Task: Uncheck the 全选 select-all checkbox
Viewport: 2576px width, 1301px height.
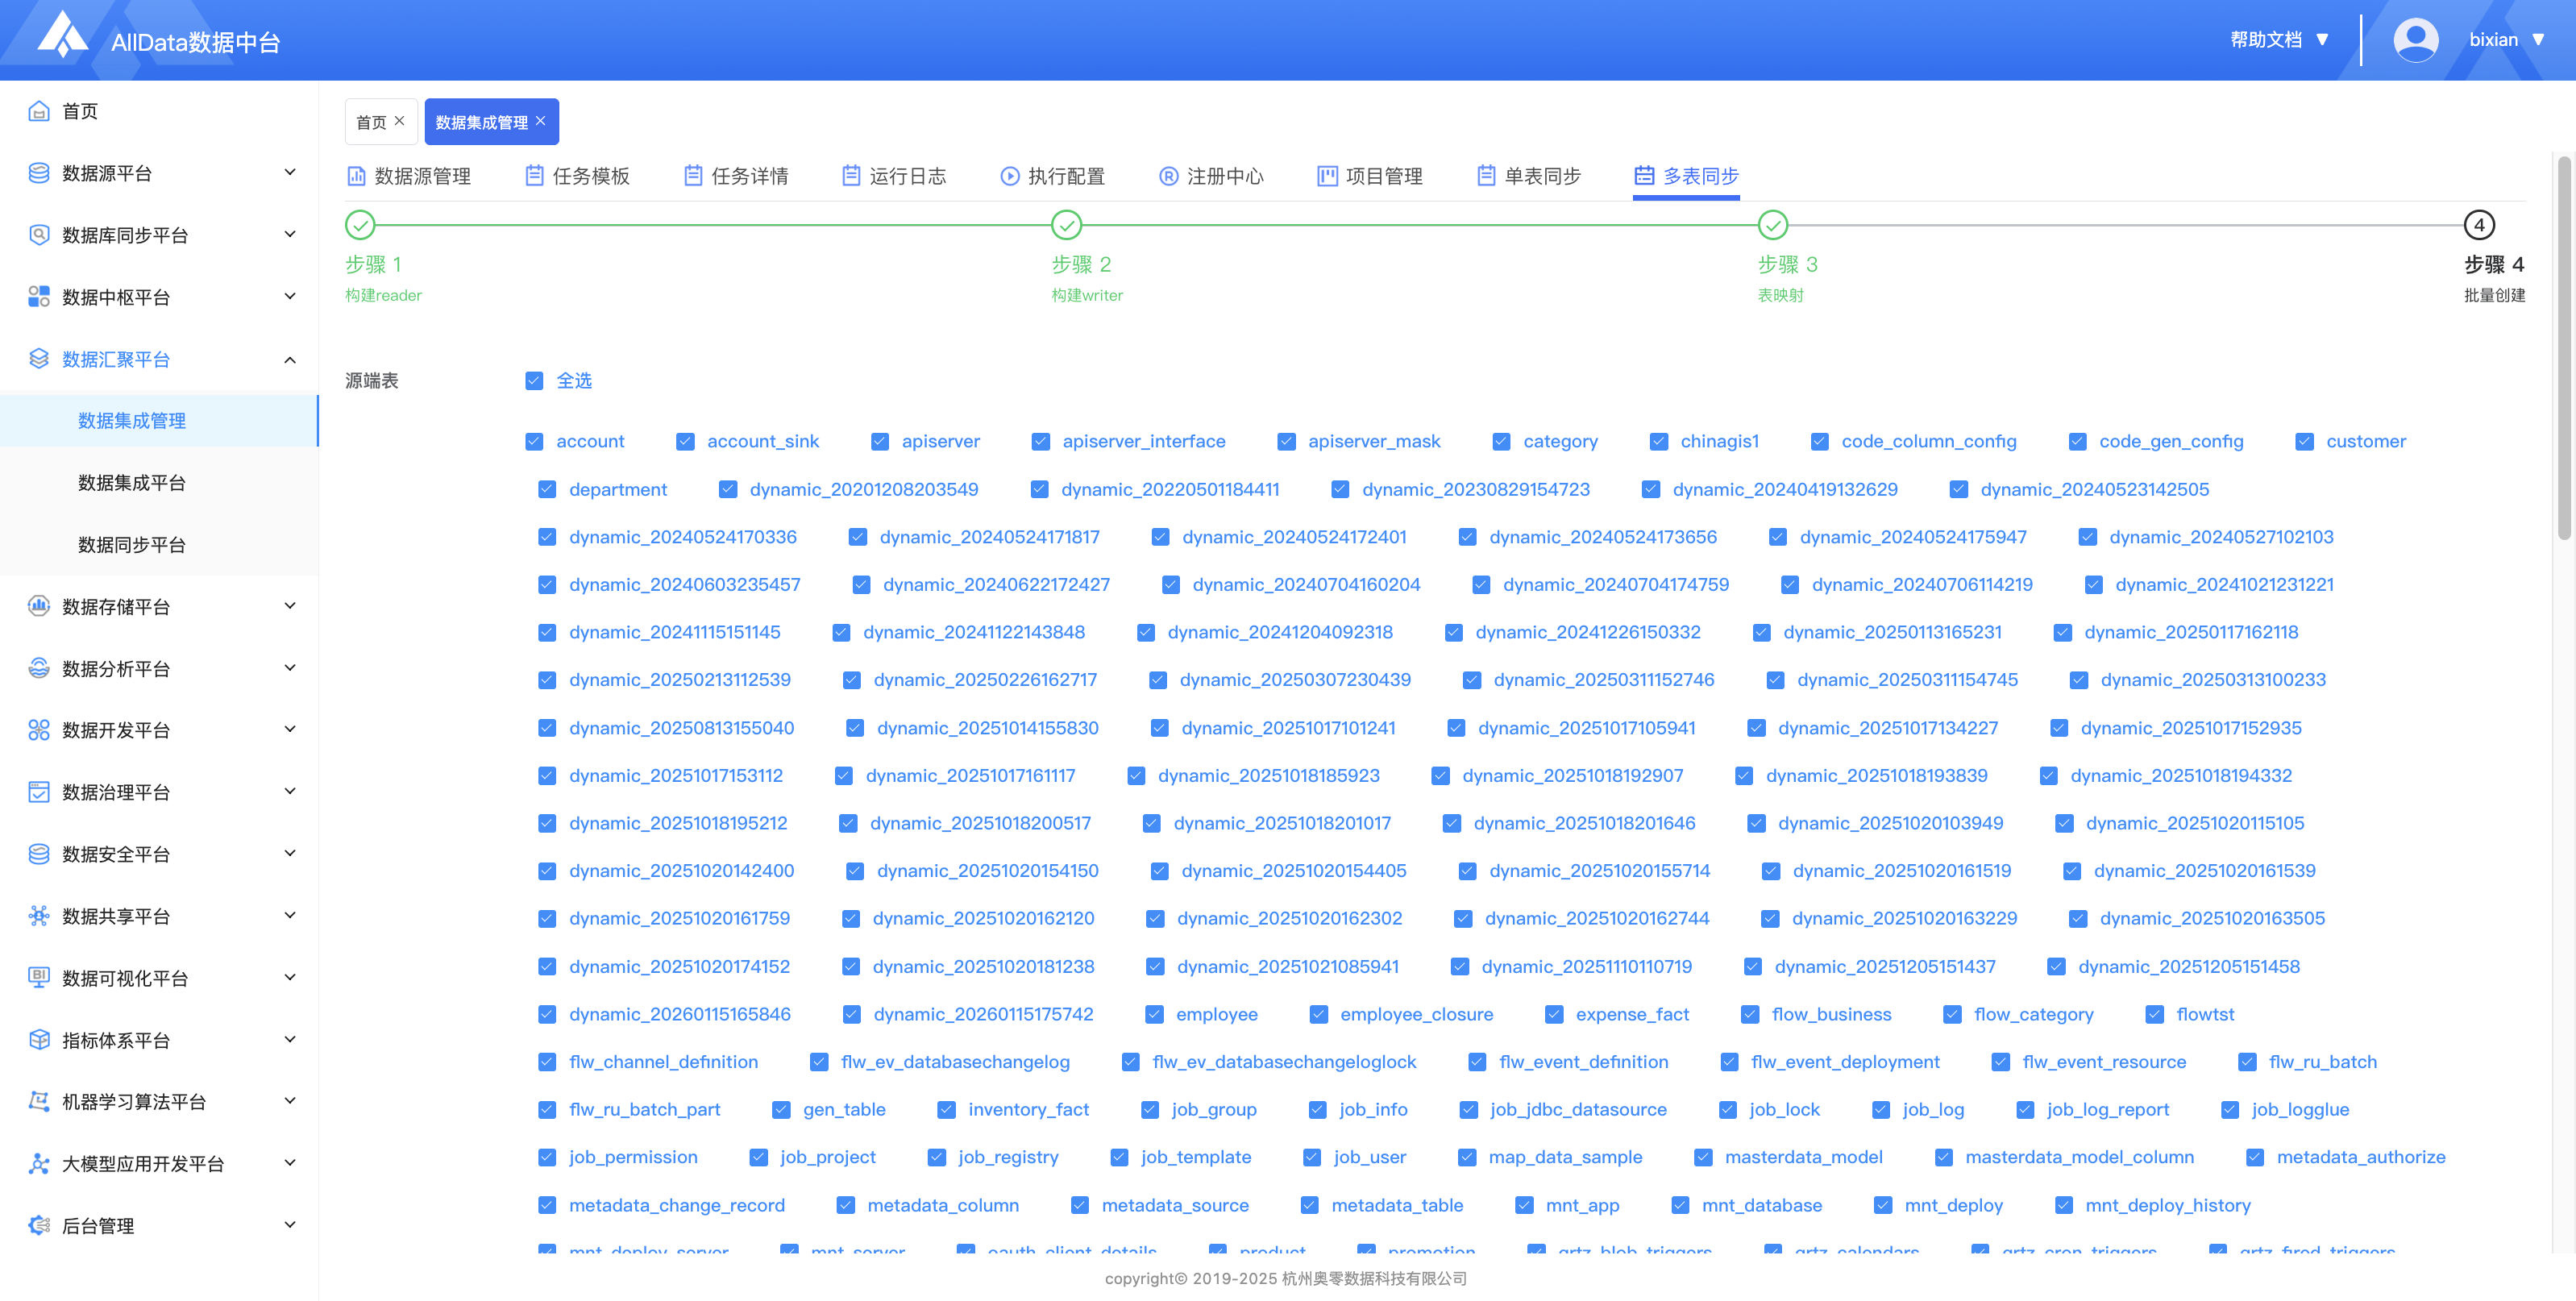Action: point(534,381)
